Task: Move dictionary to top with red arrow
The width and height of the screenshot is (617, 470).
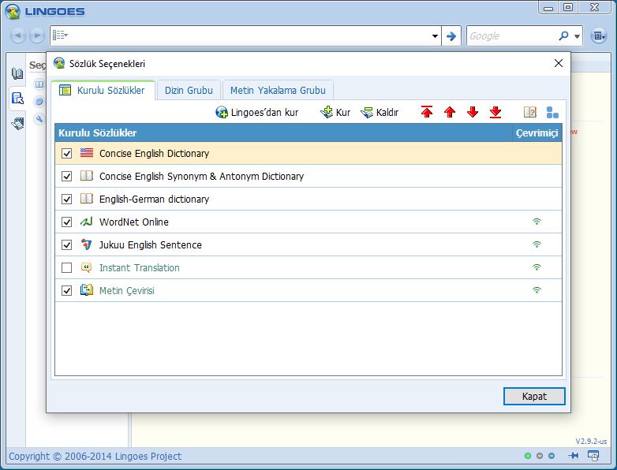Action: [x=427, y=112]
